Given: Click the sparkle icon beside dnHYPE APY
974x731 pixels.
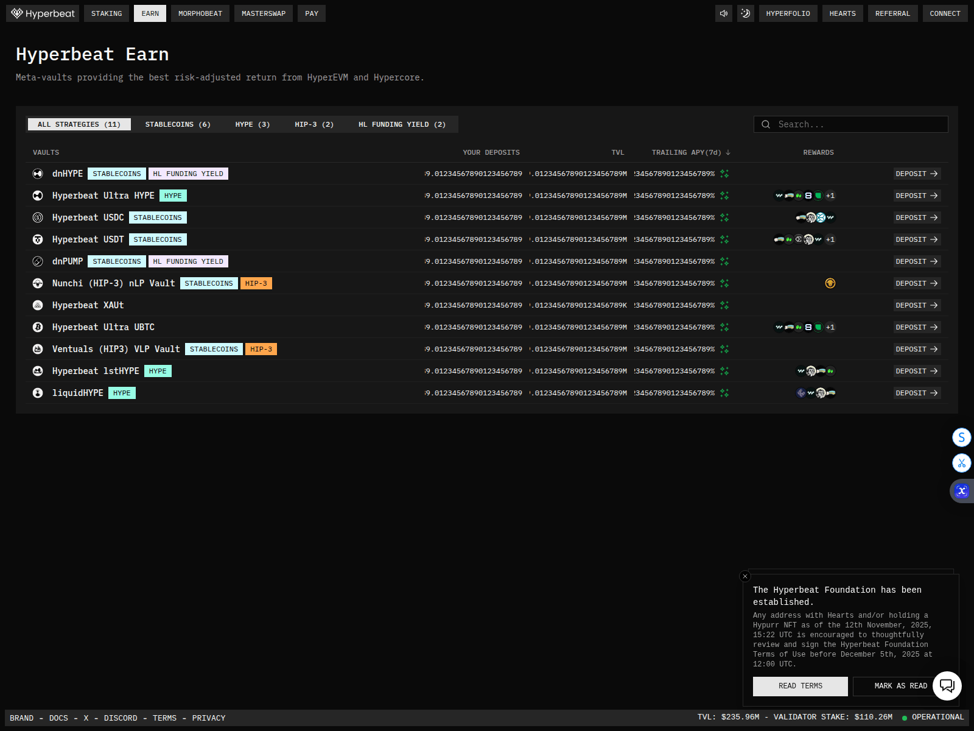Looking at the screenshot, I should [724, 174].
